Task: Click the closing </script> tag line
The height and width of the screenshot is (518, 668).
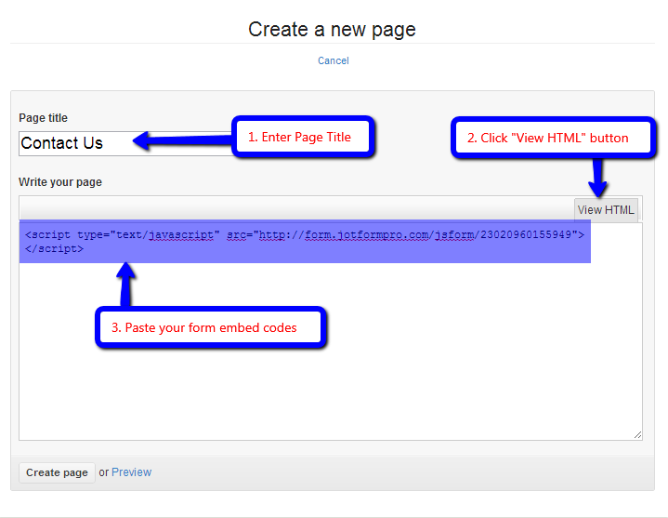Action: point(55,249)
